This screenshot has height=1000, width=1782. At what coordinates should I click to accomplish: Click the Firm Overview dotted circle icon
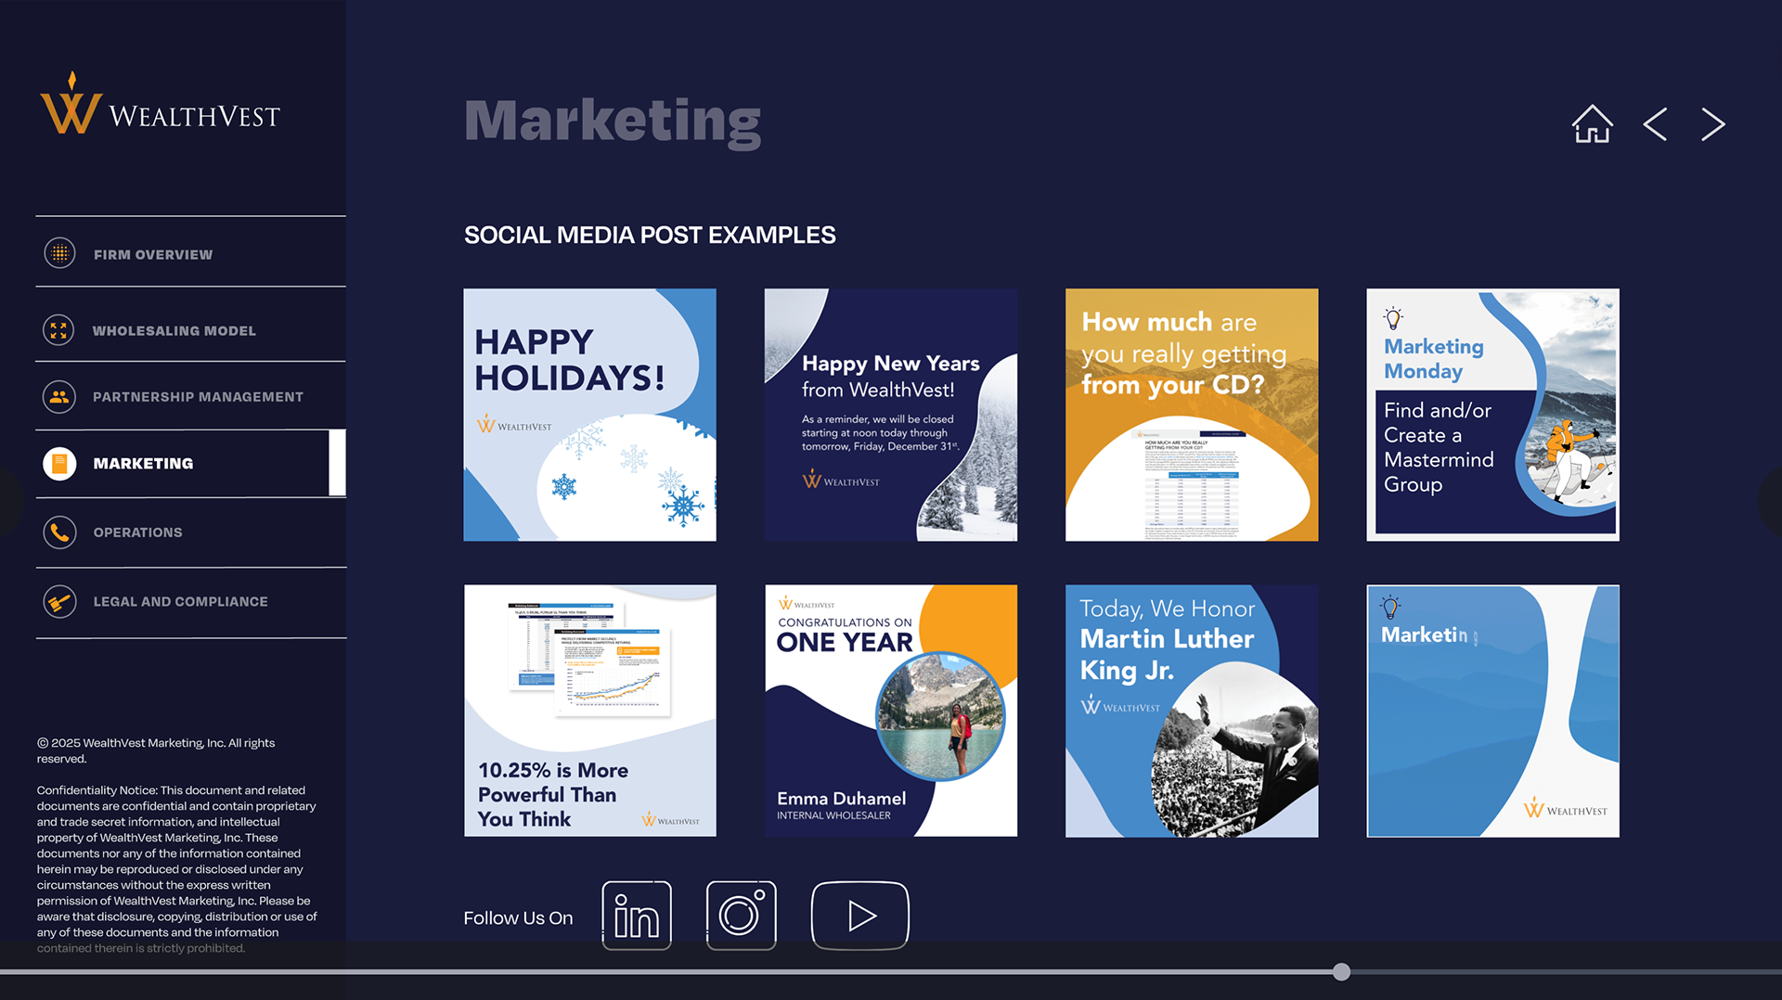click(x=59, y=253)
